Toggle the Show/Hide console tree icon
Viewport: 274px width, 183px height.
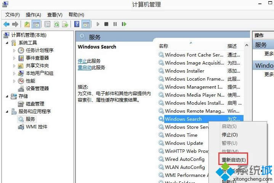[x=36, y=24]
